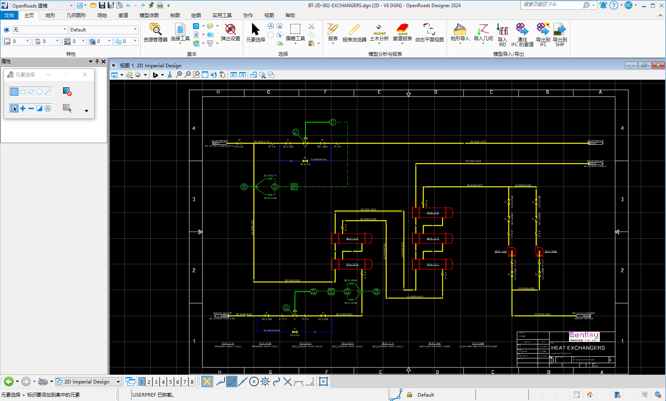The width and height of the screenshot is (666, 401).
Task: Open the 资源管理器 (Resource Explorer)
Action: click(x=156, y=34)
